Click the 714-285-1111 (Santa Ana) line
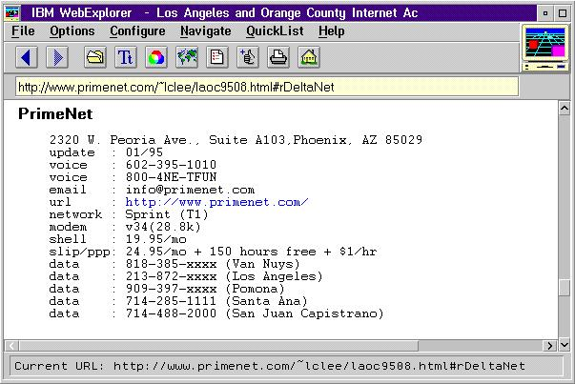 pos(178,301)
